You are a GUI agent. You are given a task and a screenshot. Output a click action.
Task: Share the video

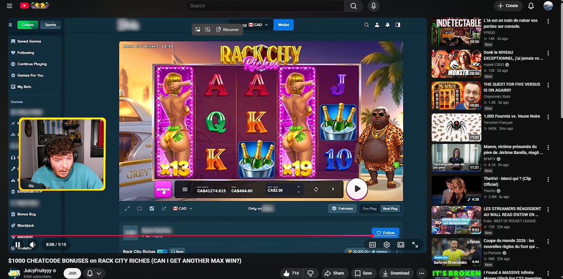pos(335,273)
